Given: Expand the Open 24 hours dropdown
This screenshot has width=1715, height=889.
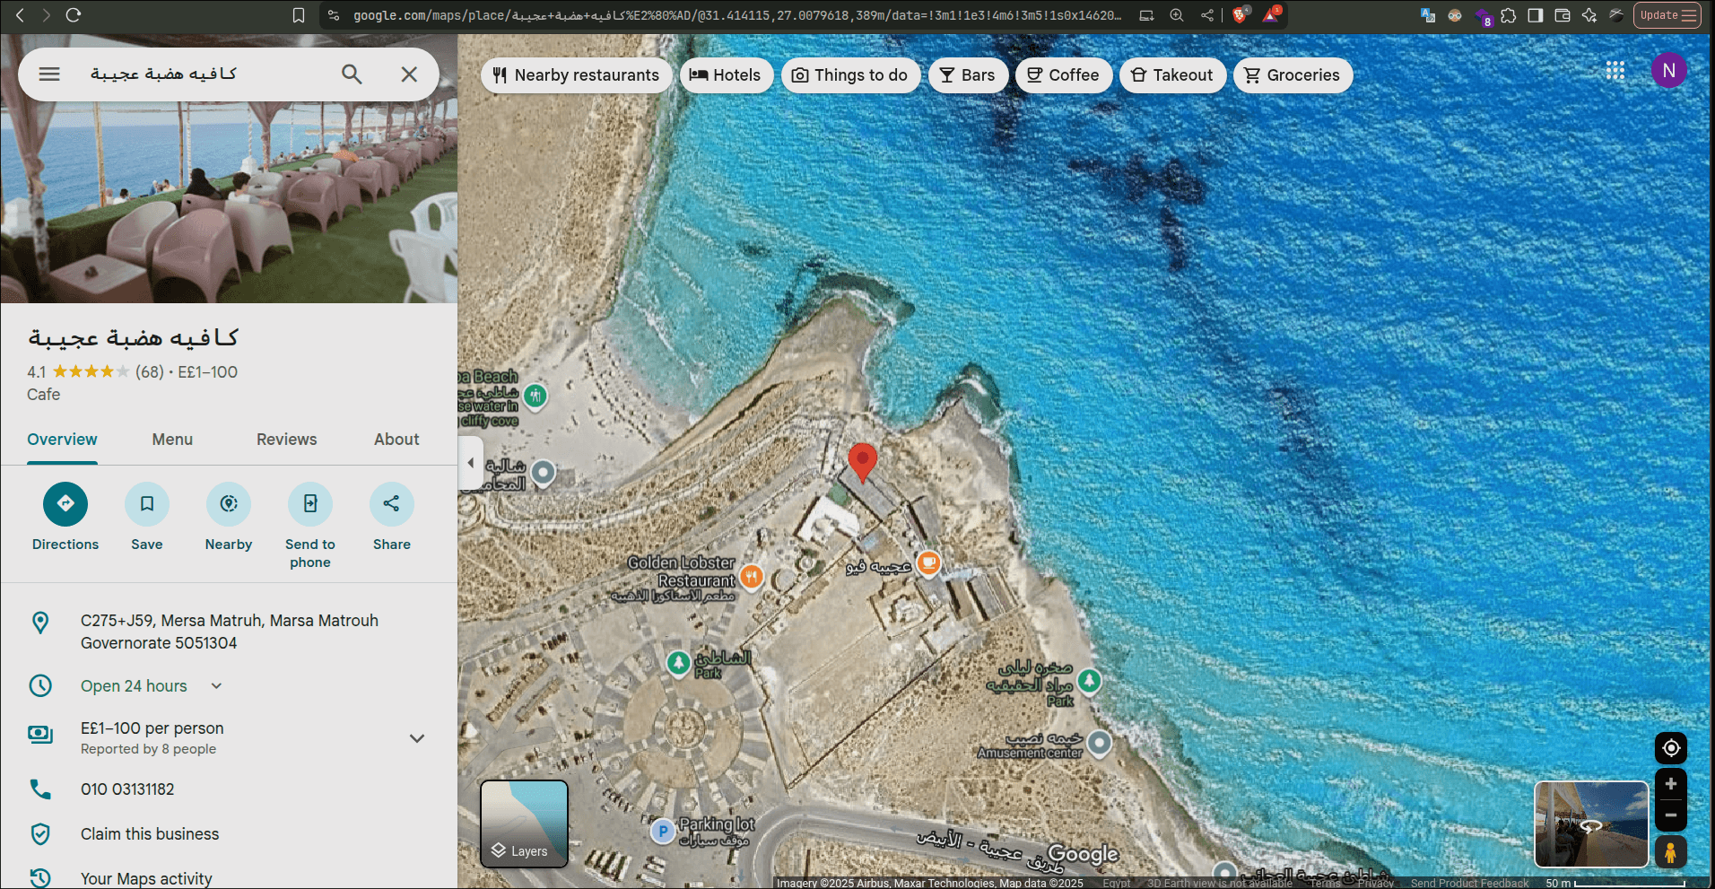Looking at the screenshot, I should tap(216, 686).
